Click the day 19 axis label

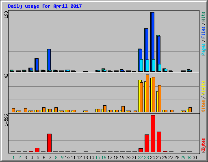pos(122,158)
